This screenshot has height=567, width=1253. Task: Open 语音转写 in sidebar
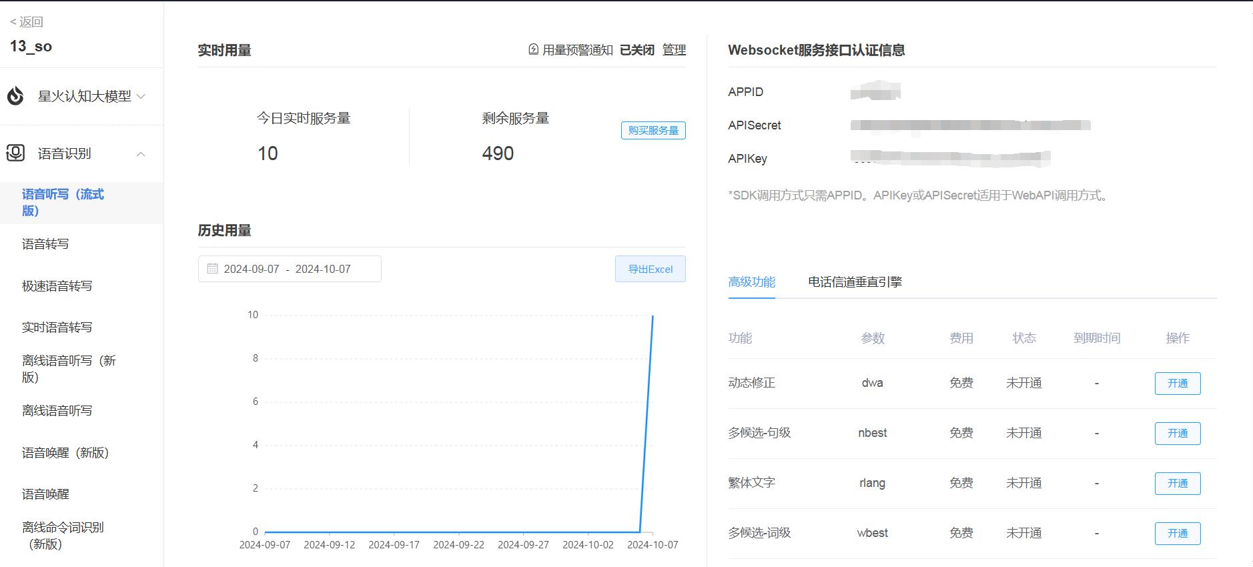pyautogui.click(x=45, y=244)
